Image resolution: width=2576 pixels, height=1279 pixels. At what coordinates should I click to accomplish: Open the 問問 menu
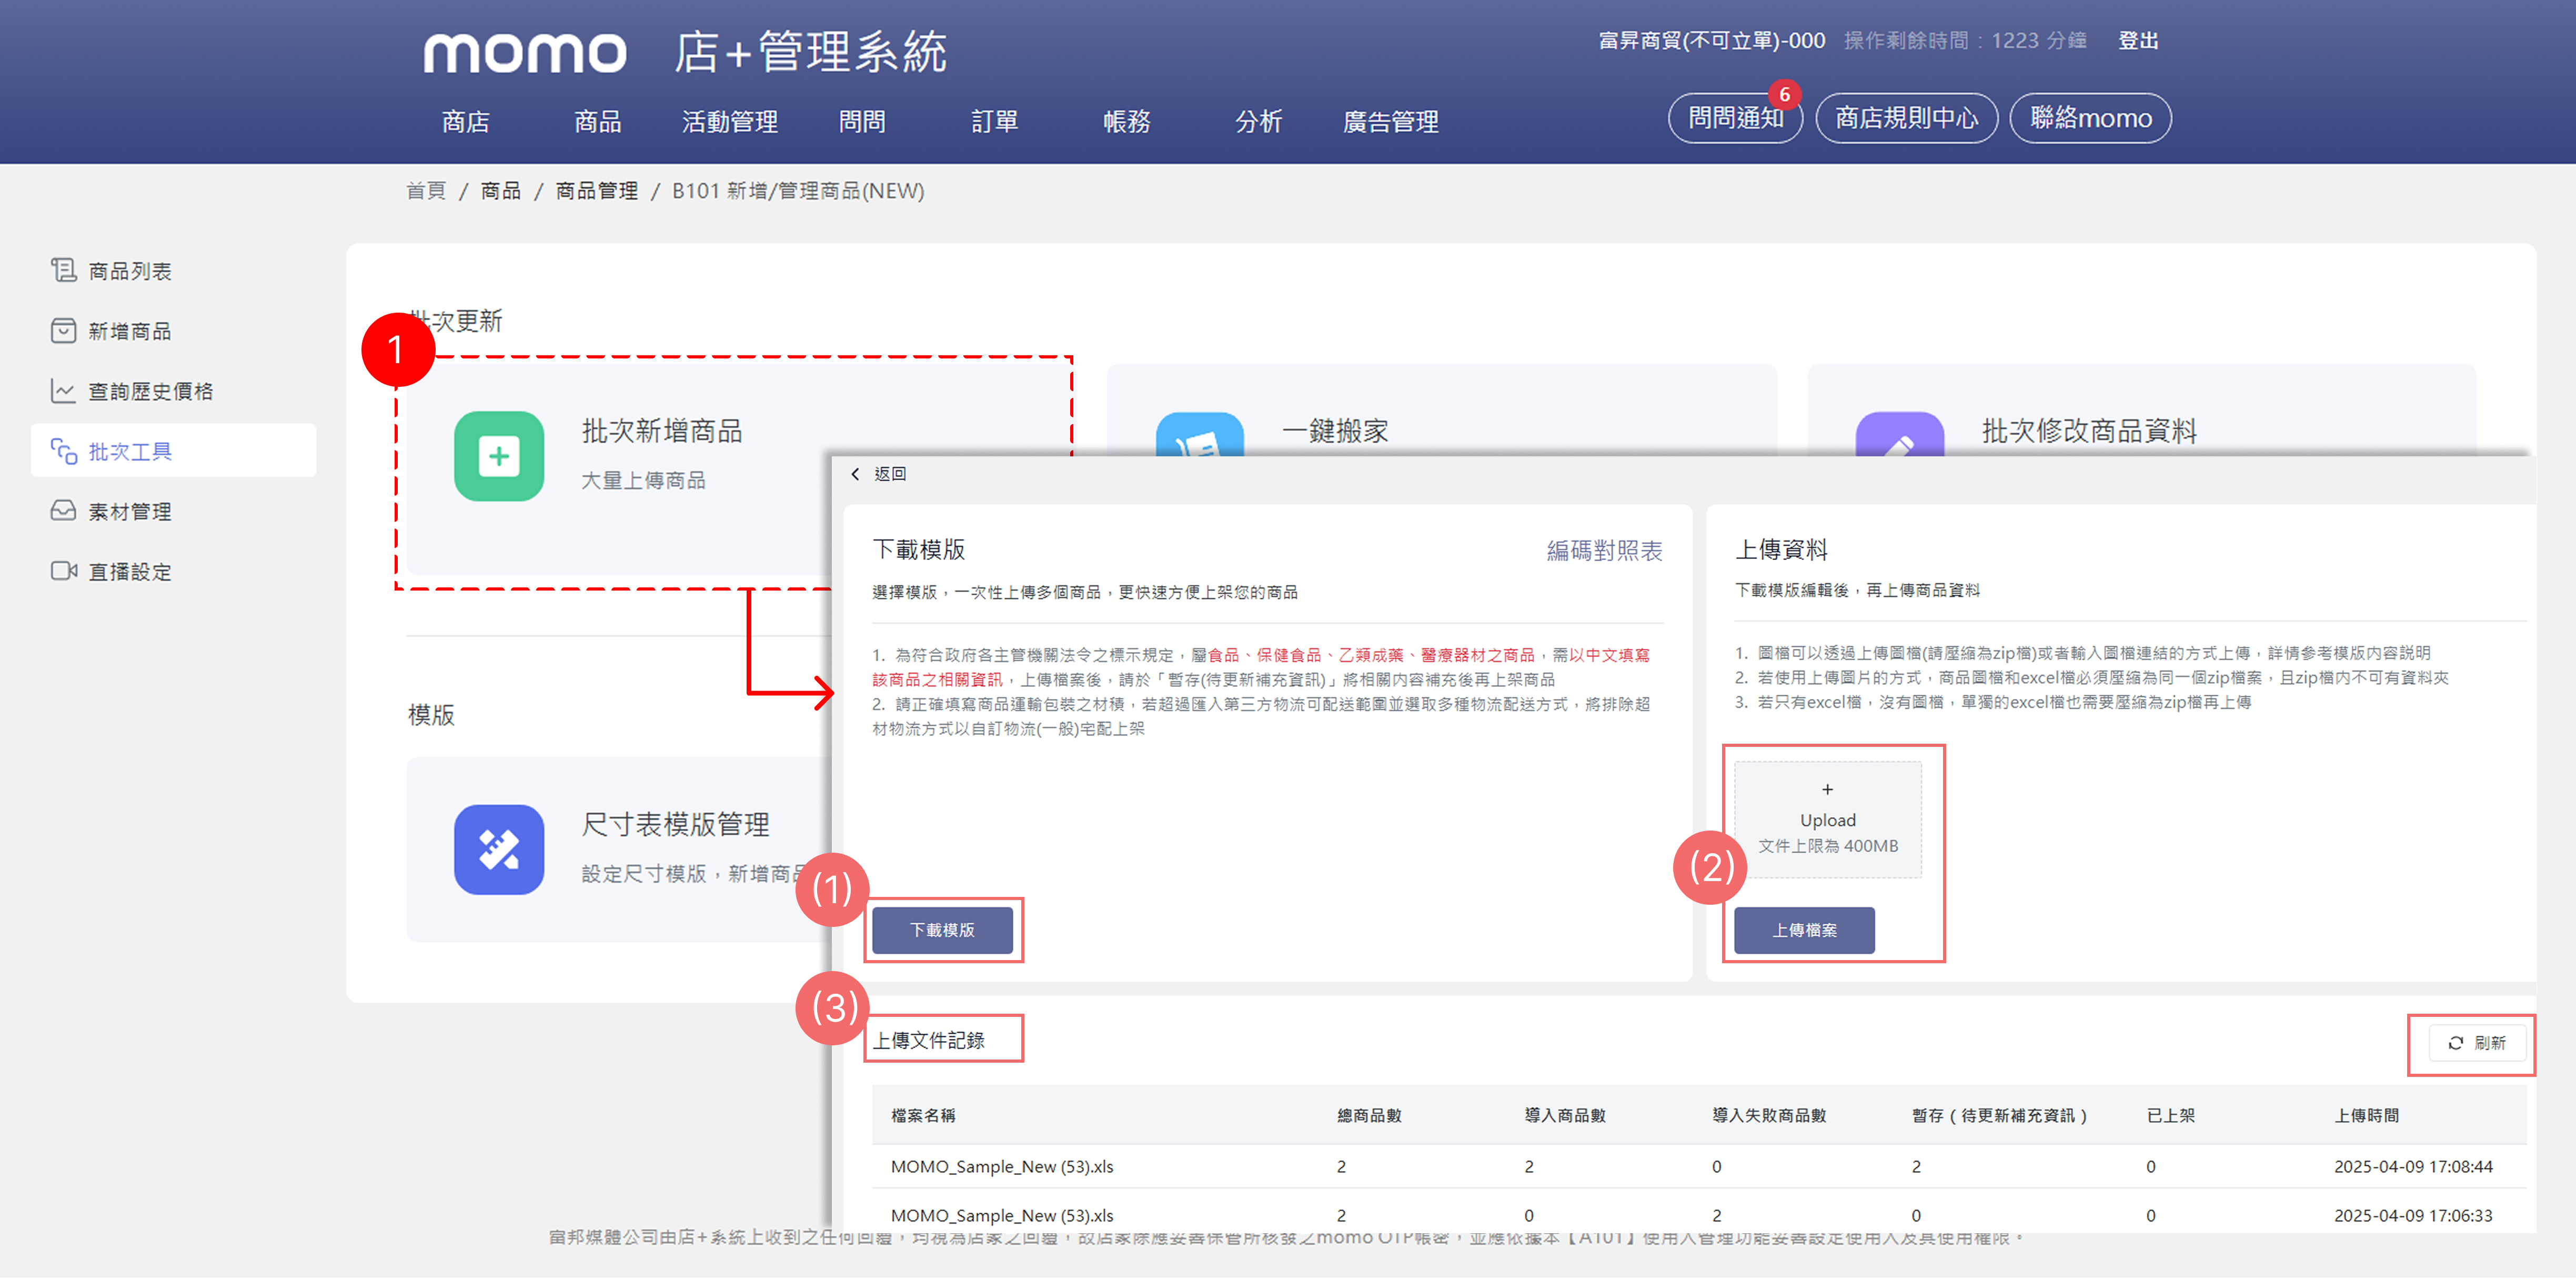tap(862, 122)
